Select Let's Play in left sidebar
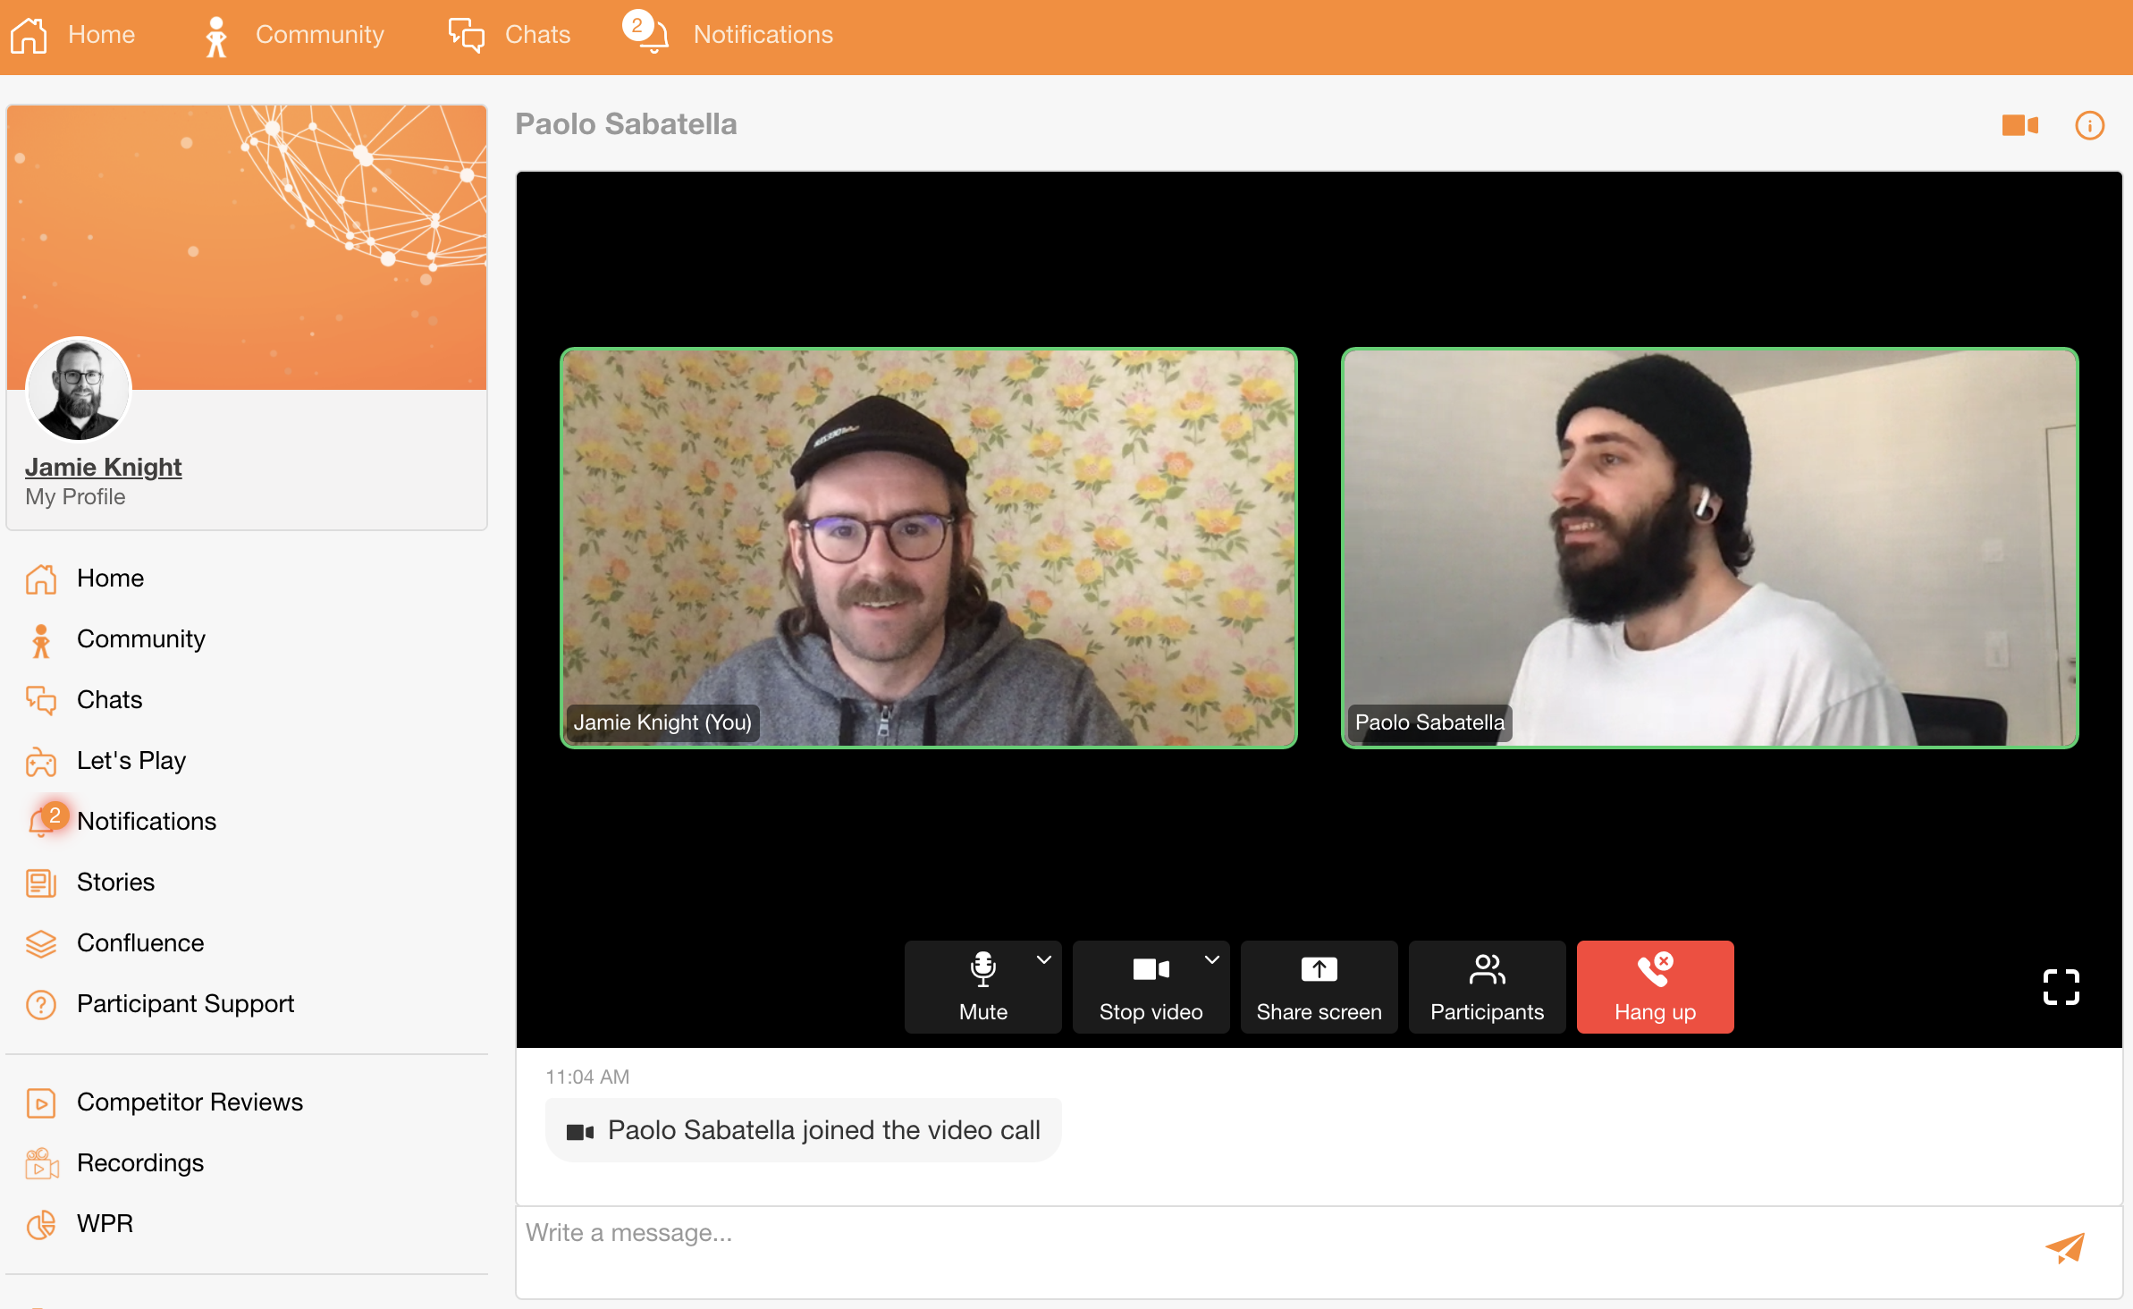The image size is (2133, 1309). (131, 761)
